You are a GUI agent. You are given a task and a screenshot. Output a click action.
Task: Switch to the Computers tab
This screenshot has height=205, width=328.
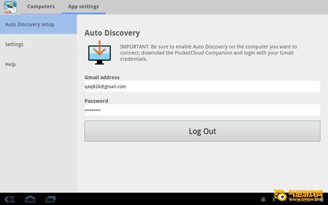point(41,7)
